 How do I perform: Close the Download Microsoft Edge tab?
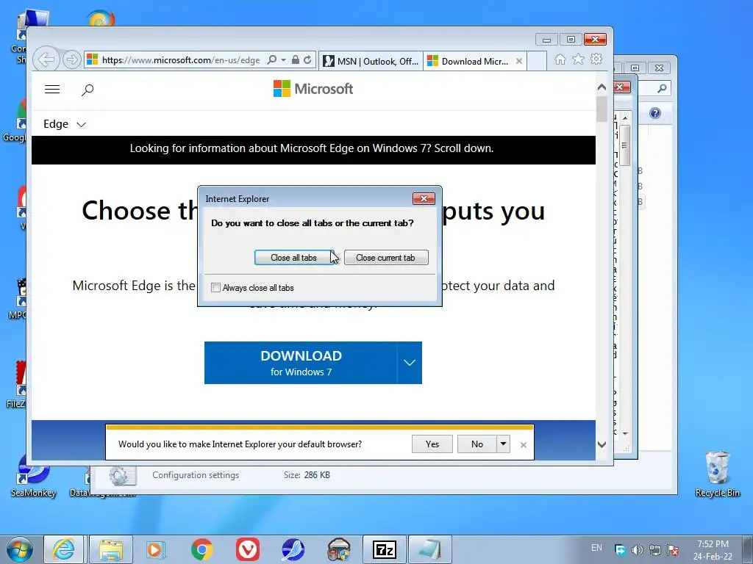(518, 61)
